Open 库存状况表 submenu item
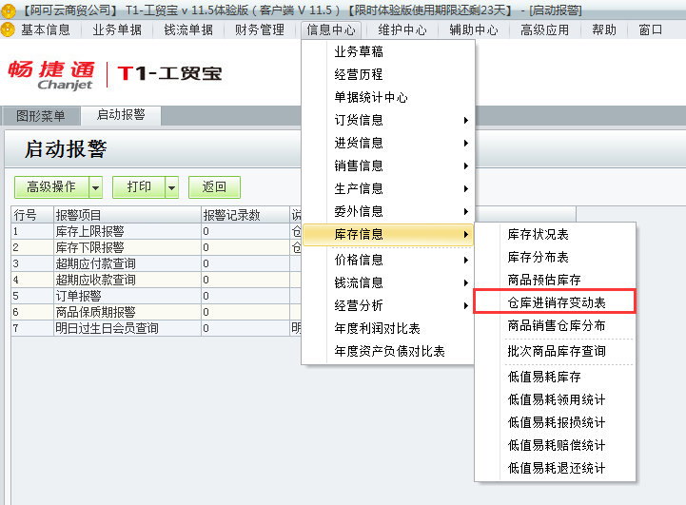Screen dimensions: 686x505 tap(555, 234)
